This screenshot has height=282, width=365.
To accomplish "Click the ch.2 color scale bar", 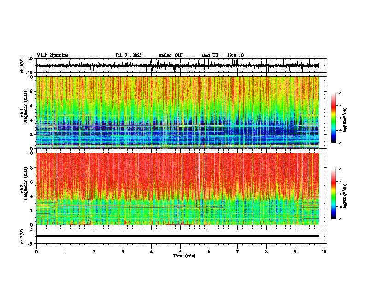I will [333, 194].
